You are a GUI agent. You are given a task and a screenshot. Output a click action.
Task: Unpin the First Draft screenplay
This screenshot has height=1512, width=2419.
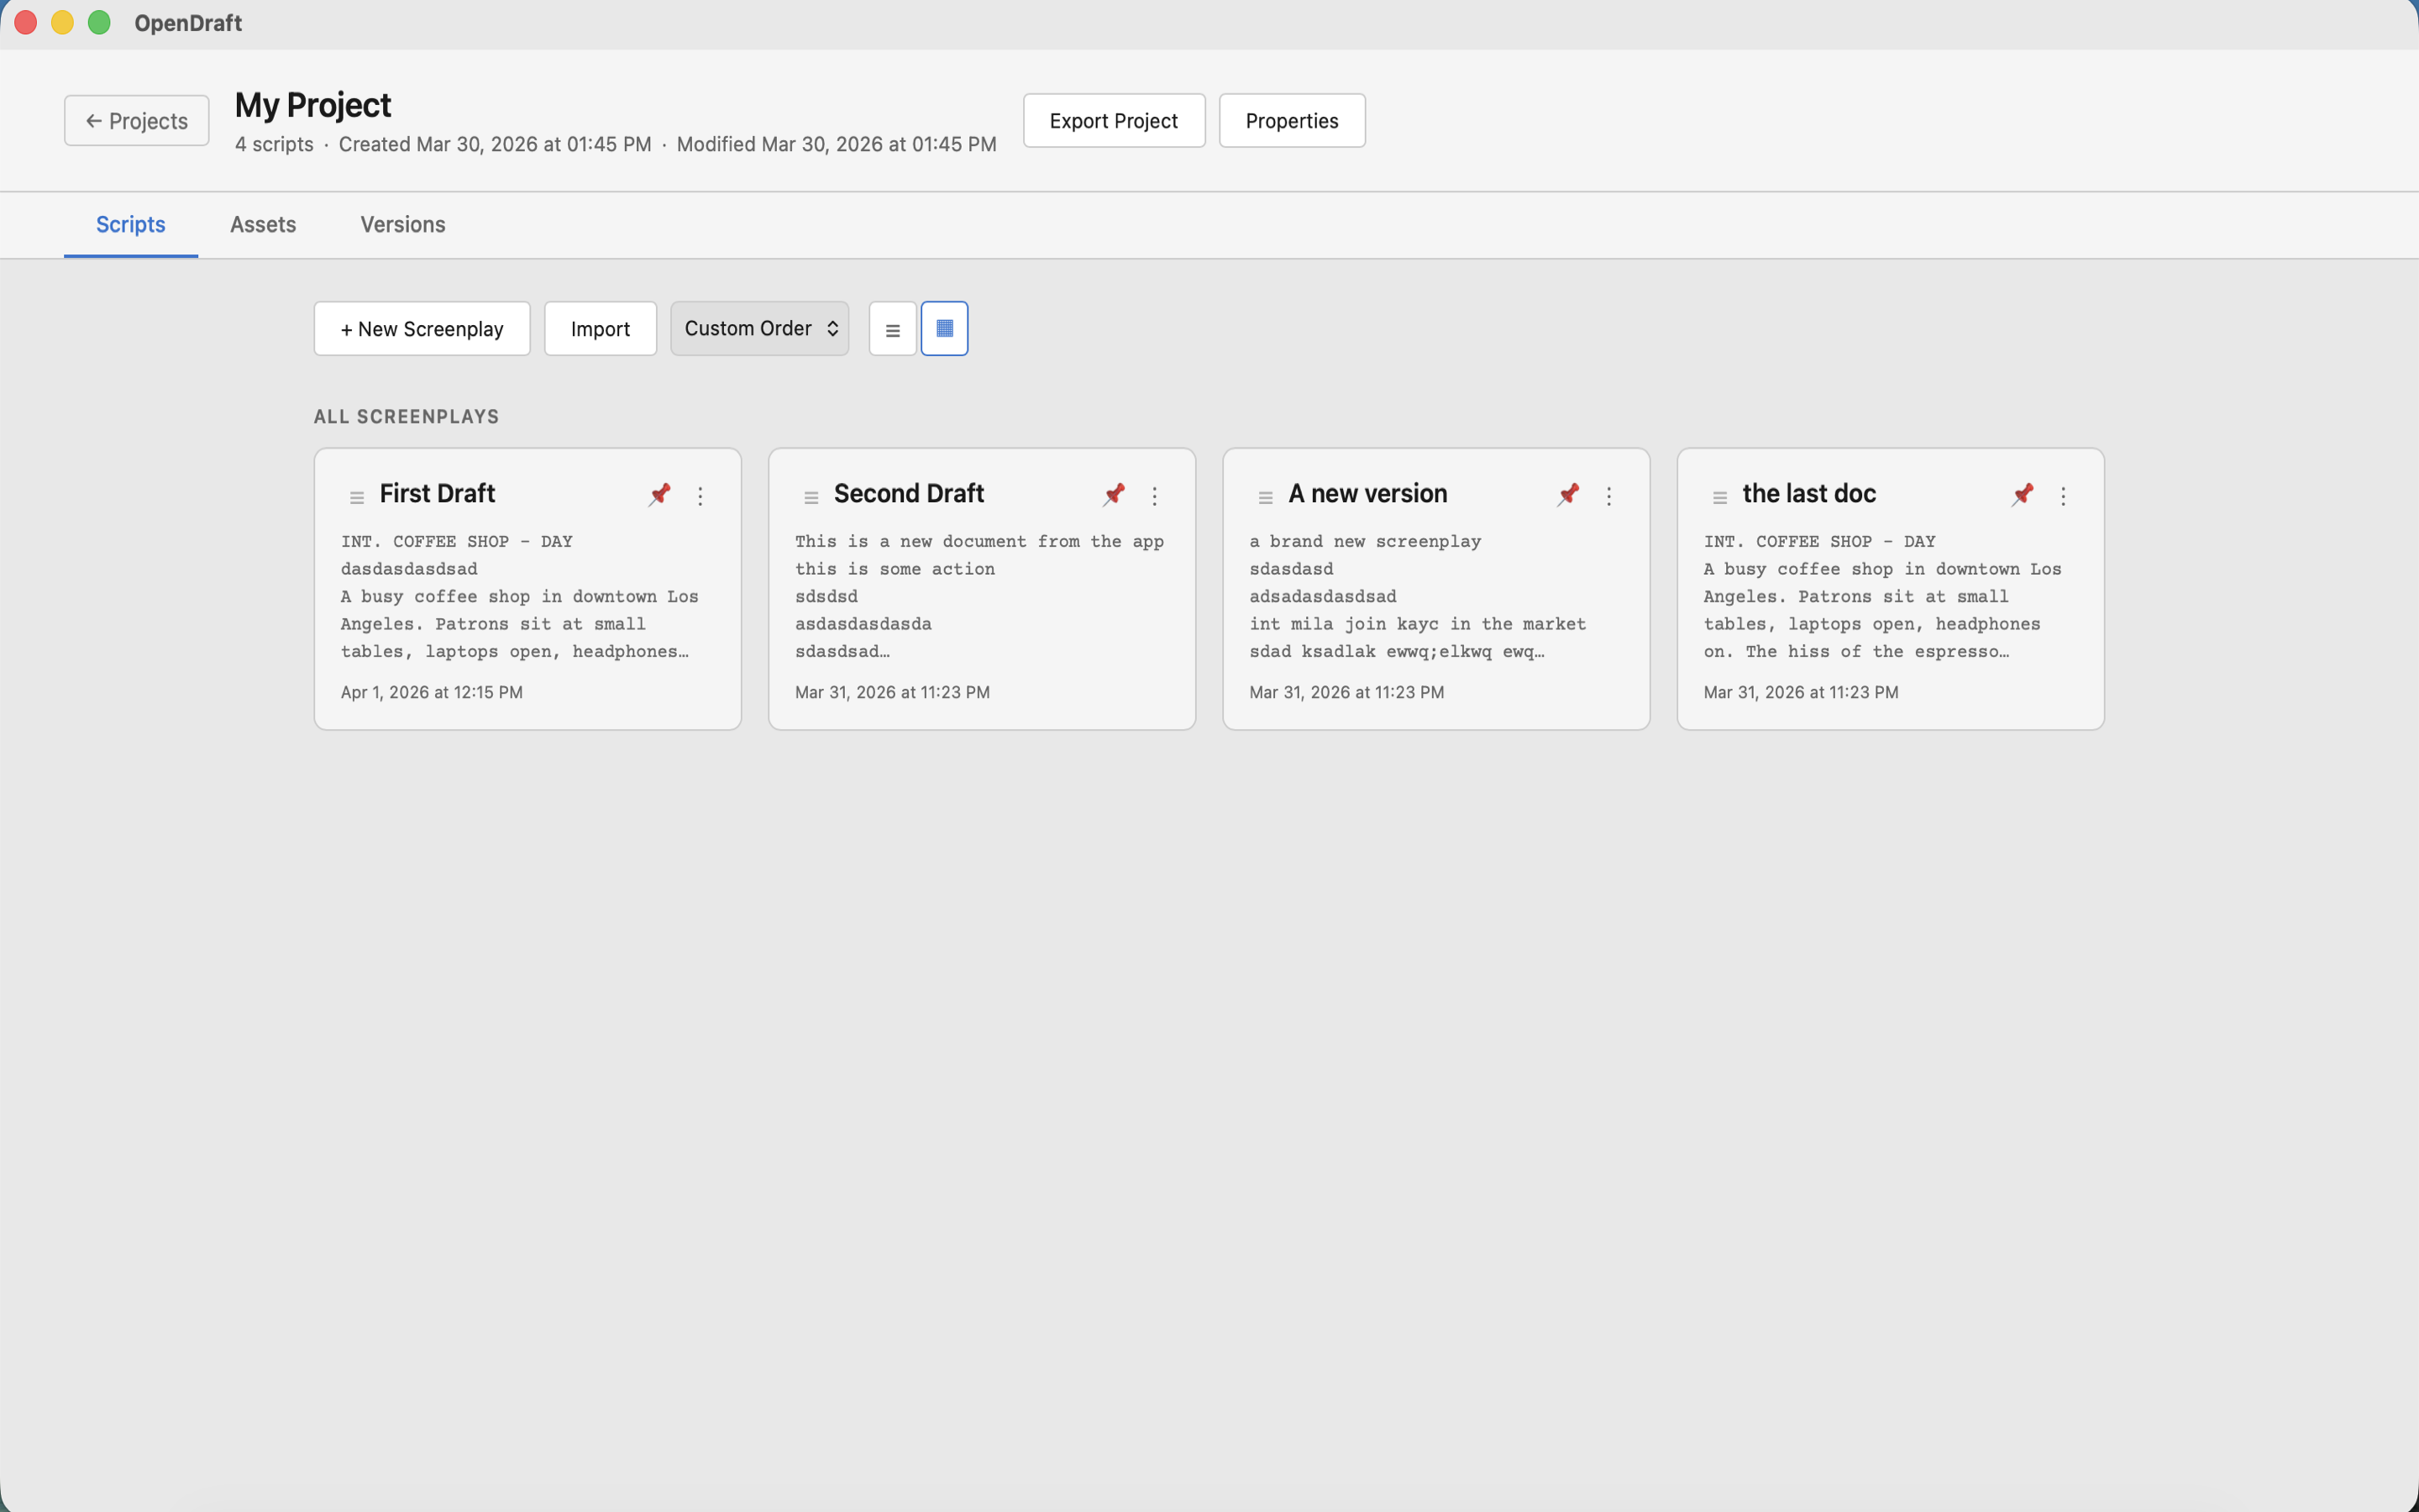coord(659,494)
